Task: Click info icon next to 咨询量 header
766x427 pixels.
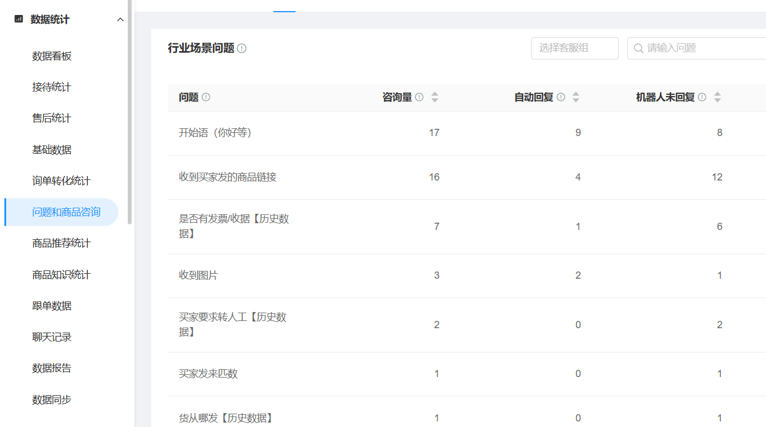Action: 419,97
